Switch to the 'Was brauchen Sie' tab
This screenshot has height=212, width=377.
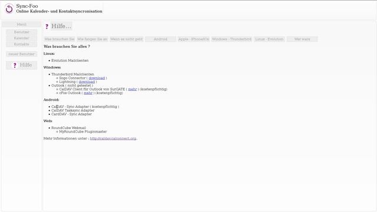pos(59,39)
